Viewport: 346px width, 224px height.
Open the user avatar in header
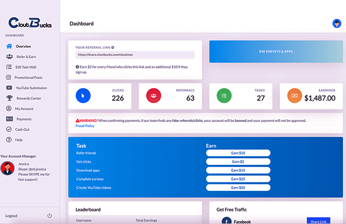337,24
